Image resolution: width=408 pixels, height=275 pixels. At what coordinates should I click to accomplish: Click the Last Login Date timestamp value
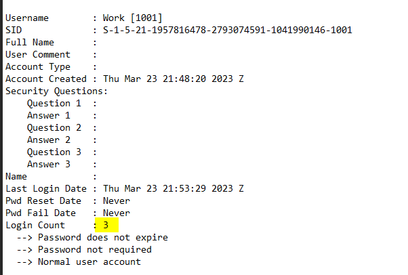pos(173,188)
